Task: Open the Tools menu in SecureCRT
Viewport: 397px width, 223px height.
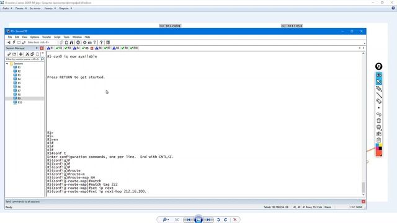Action: tap(66, 37)
